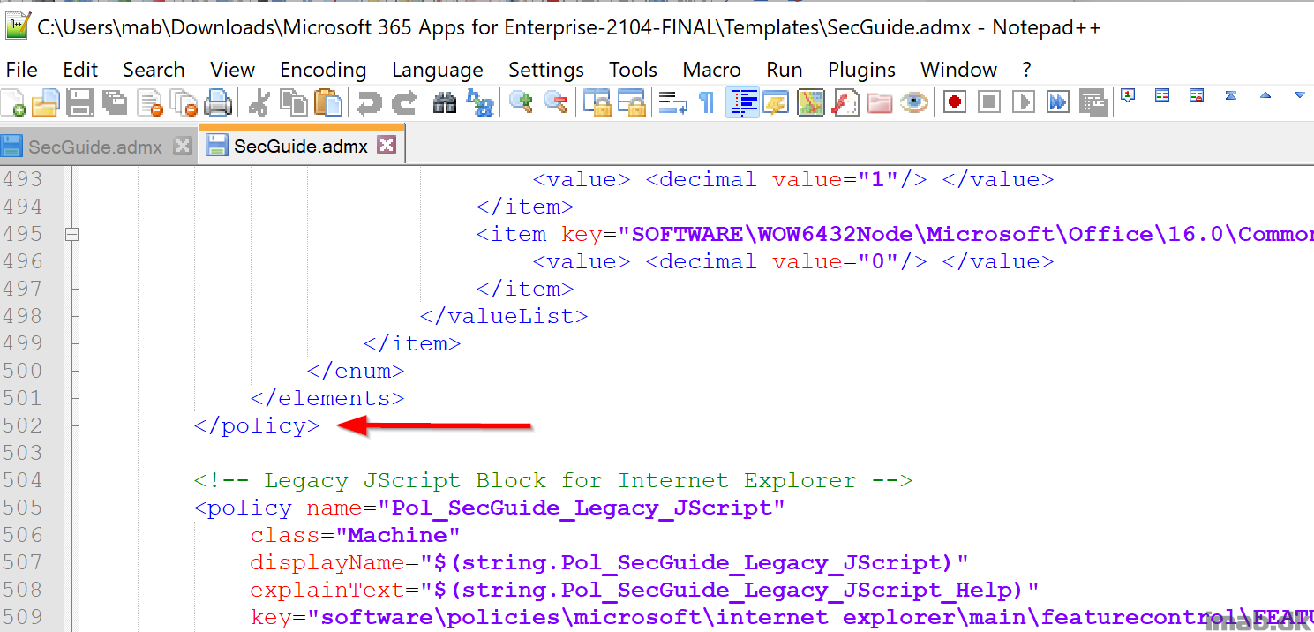This screenshot has height=632, width=1314.
Task: Click the previous difference up arrow
Action: pyautogui.click(x=1265, y=95)
